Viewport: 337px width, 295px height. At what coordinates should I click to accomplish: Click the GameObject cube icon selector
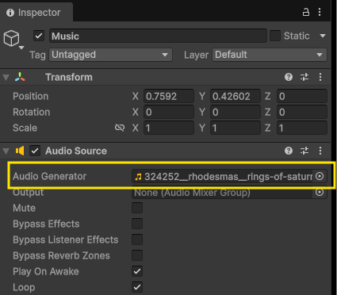pos(13,39)
